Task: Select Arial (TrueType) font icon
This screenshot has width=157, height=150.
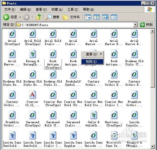Action: (x=12, y=34)
